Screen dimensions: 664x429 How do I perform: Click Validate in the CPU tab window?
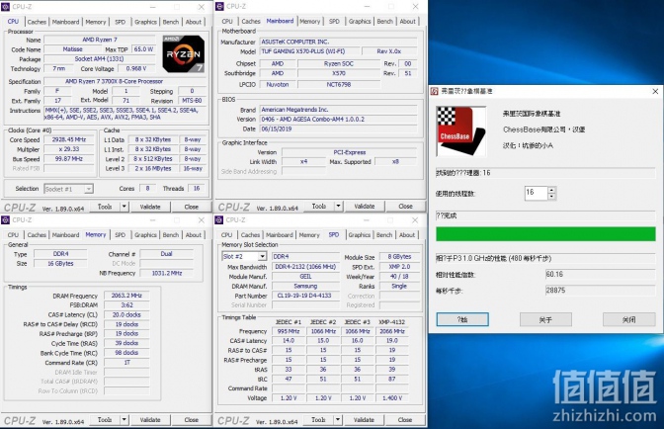coord(150,207)
